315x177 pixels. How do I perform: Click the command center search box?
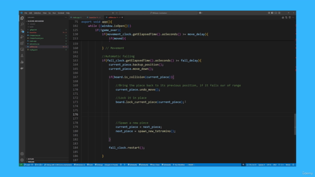pos(158,13)
